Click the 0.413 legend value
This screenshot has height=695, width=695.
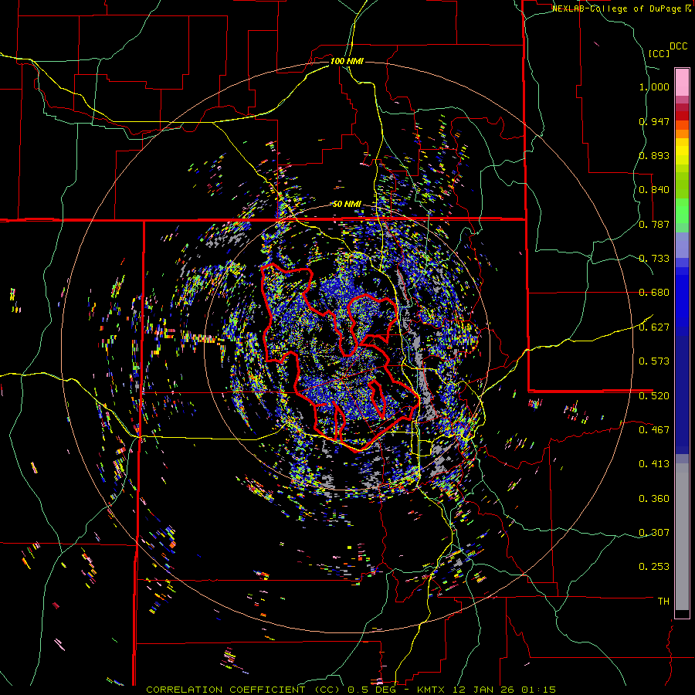654,464
